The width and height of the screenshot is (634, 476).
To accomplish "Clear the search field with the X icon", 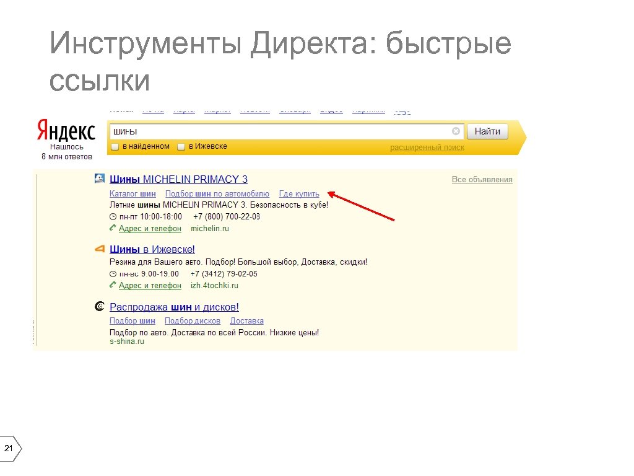I will (x=456, y=131).
